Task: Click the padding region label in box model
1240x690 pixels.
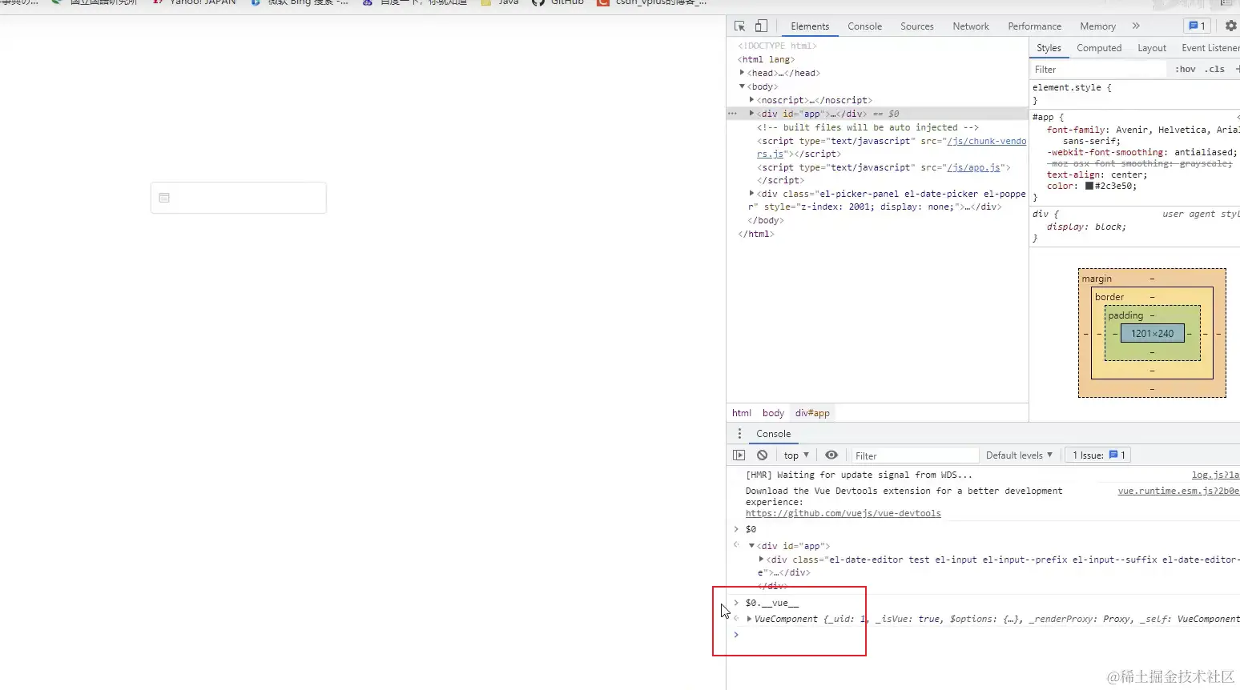Action: (1125, 315)
